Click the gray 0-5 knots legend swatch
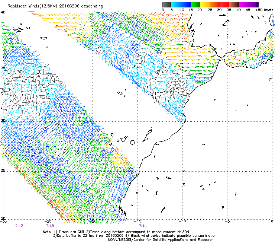 click(x=166, y=4)
